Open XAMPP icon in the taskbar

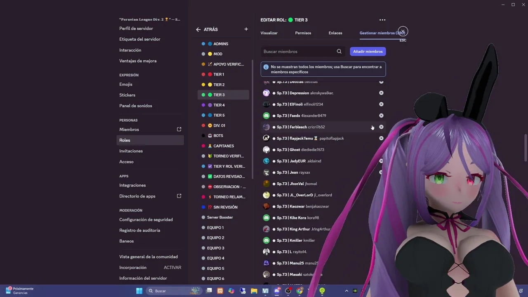click(x=220, y=291)
